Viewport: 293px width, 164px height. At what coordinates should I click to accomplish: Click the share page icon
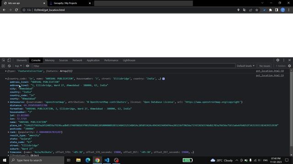click(250, 10)
